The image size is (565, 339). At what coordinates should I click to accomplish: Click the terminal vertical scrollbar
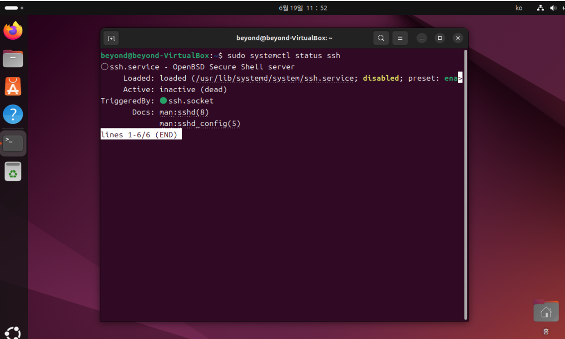coord(465,185)
